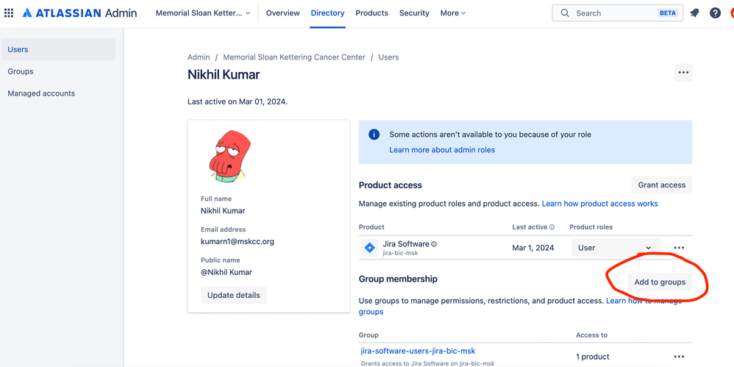Switch to the Overview tab
The image size is (734, 367).
click(x=282, y=13)
